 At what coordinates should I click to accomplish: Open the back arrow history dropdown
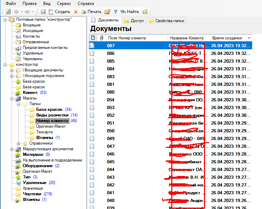tap(22, 12)
